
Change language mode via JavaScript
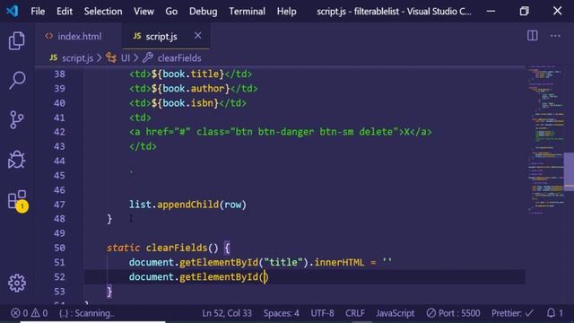395,313
